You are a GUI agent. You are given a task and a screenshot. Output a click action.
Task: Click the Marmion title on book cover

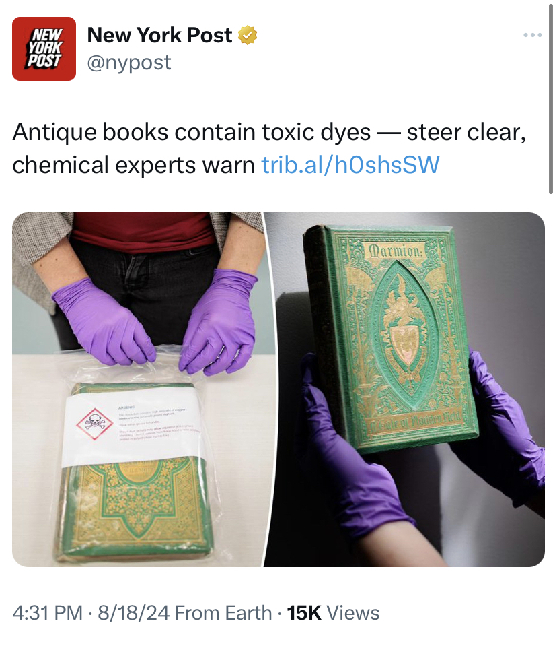click(396, 251)
